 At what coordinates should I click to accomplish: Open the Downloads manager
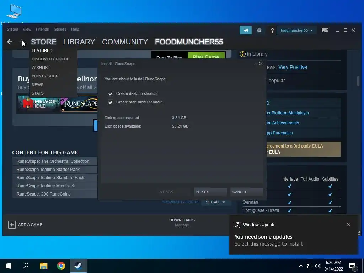(182, 223)
